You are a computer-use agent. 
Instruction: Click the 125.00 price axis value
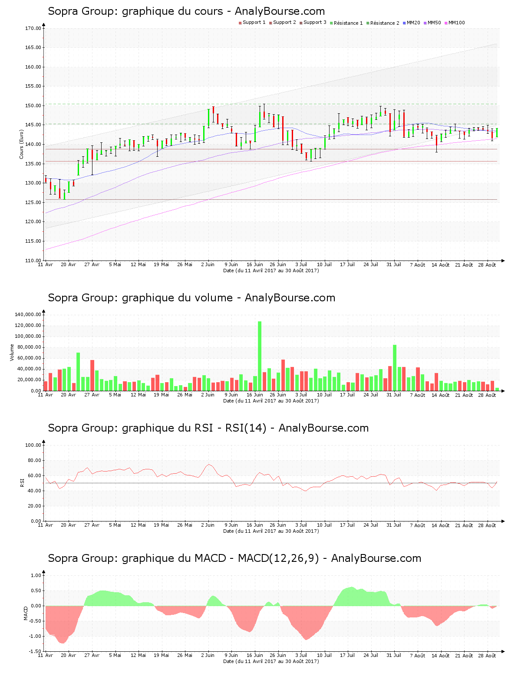point(33,202)
